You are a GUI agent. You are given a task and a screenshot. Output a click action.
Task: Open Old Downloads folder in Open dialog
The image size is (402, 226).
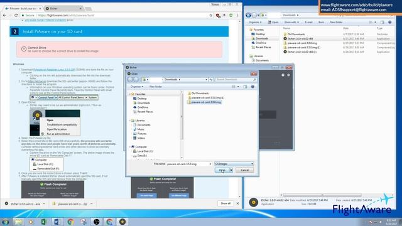pos(198,94)
